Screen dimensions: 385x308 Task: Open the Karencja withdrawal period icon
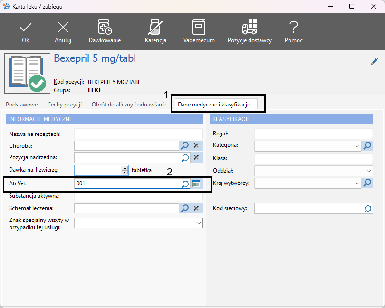pyautogui.click(x=155, y=31)
